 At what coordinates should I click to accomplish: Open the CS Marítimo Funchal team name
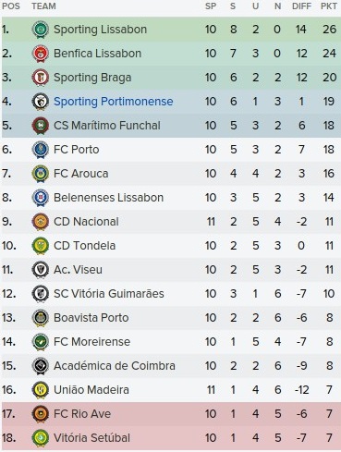point(107,126)
